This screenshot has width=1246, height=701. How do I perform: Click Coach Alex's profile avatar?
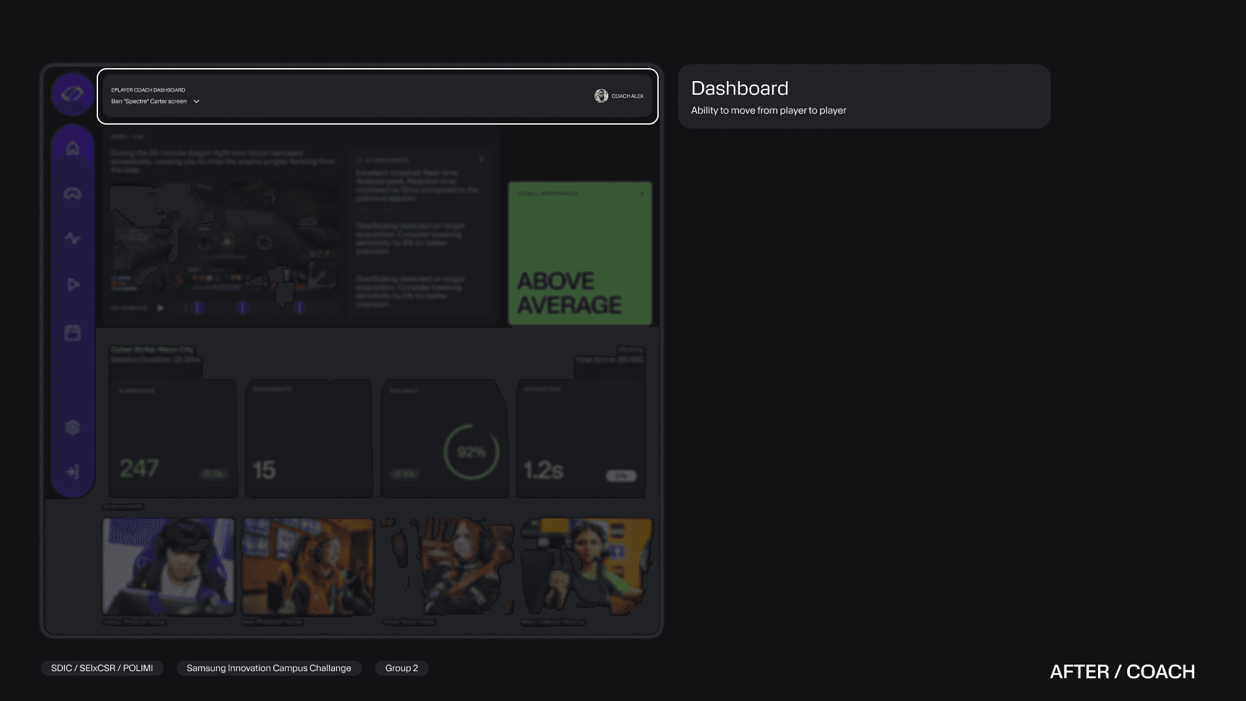coord(601,96)
